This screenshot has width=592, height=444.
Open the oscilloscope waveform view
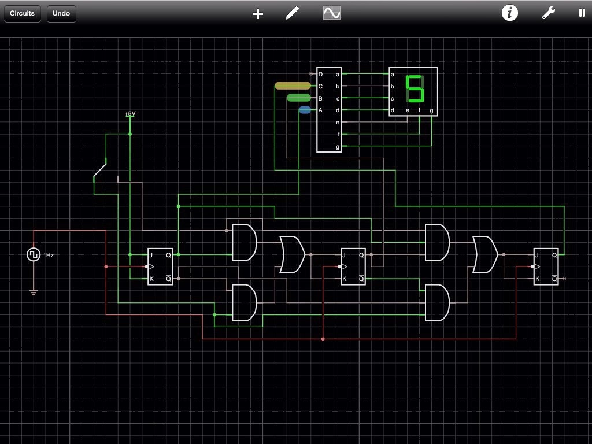point(330,13)
